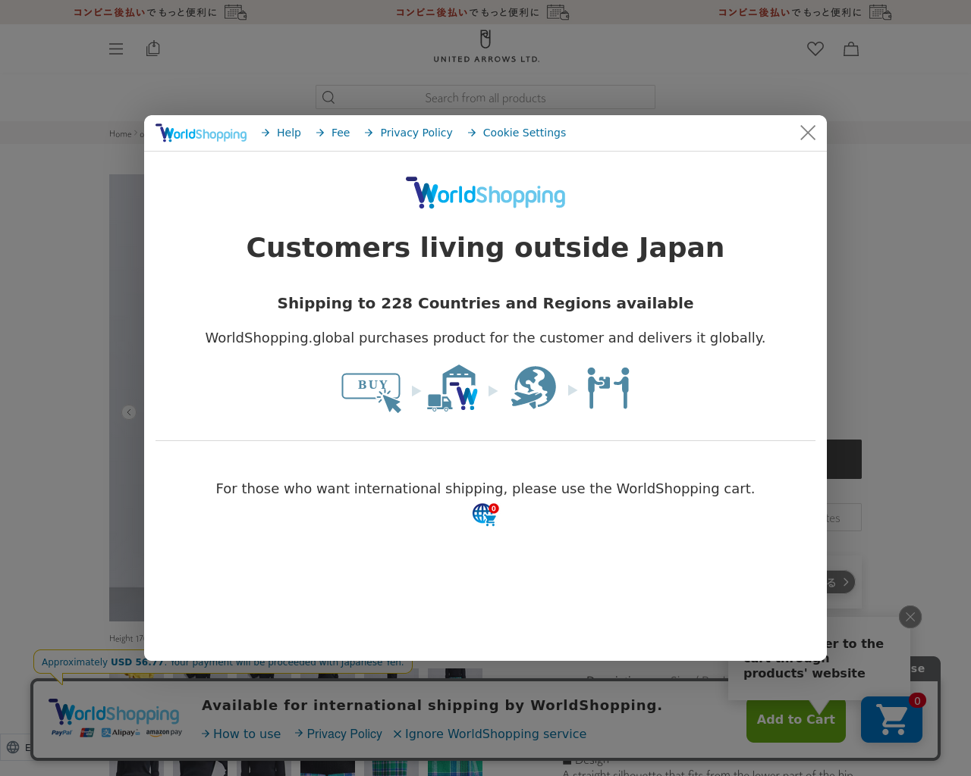The image size is (971, 776).
Task: Open the language globe icon at bottom left
Action: (x=13, y=748)
